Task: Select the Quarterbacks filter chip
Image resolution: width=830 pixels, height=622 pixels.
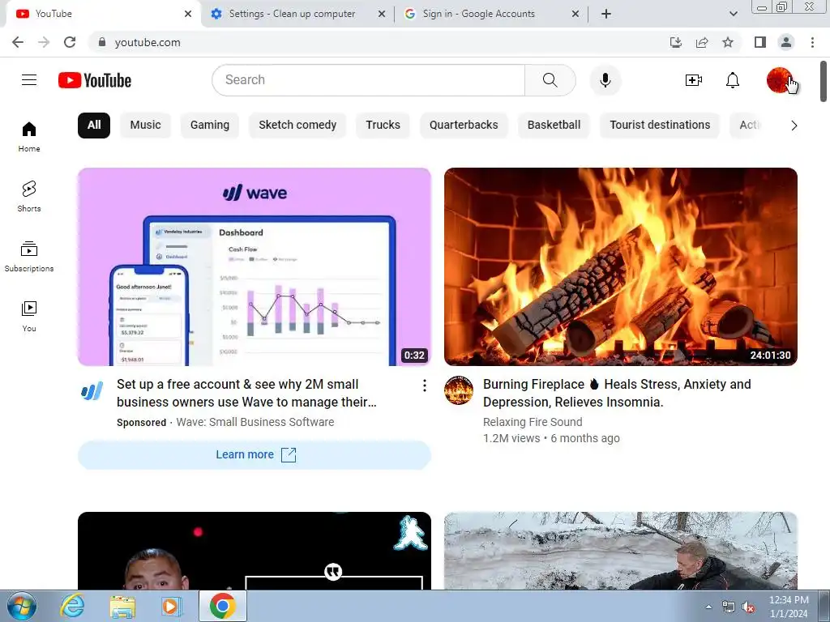Action: pyautogui.click(x=464, y=126)
